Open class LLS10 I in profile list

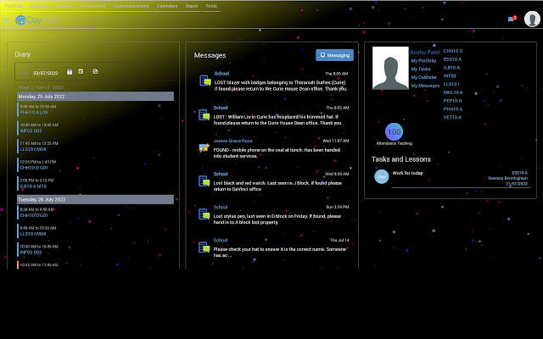[451, 84]
